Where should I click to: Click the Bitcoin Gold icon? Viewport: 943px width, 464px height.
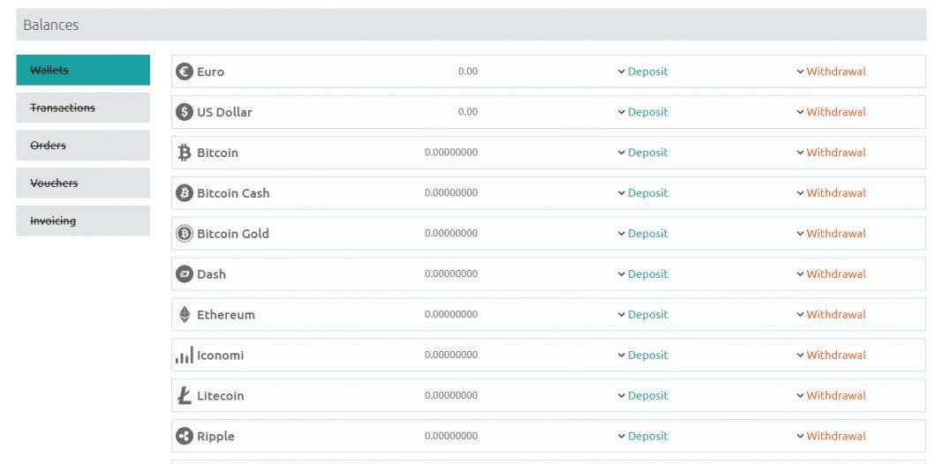[184, 234]
